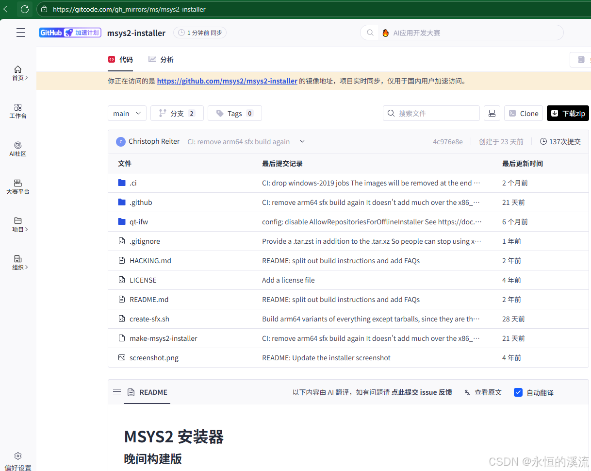
Task: Click the 搜索文件 file search field
Action: point(431,113)
